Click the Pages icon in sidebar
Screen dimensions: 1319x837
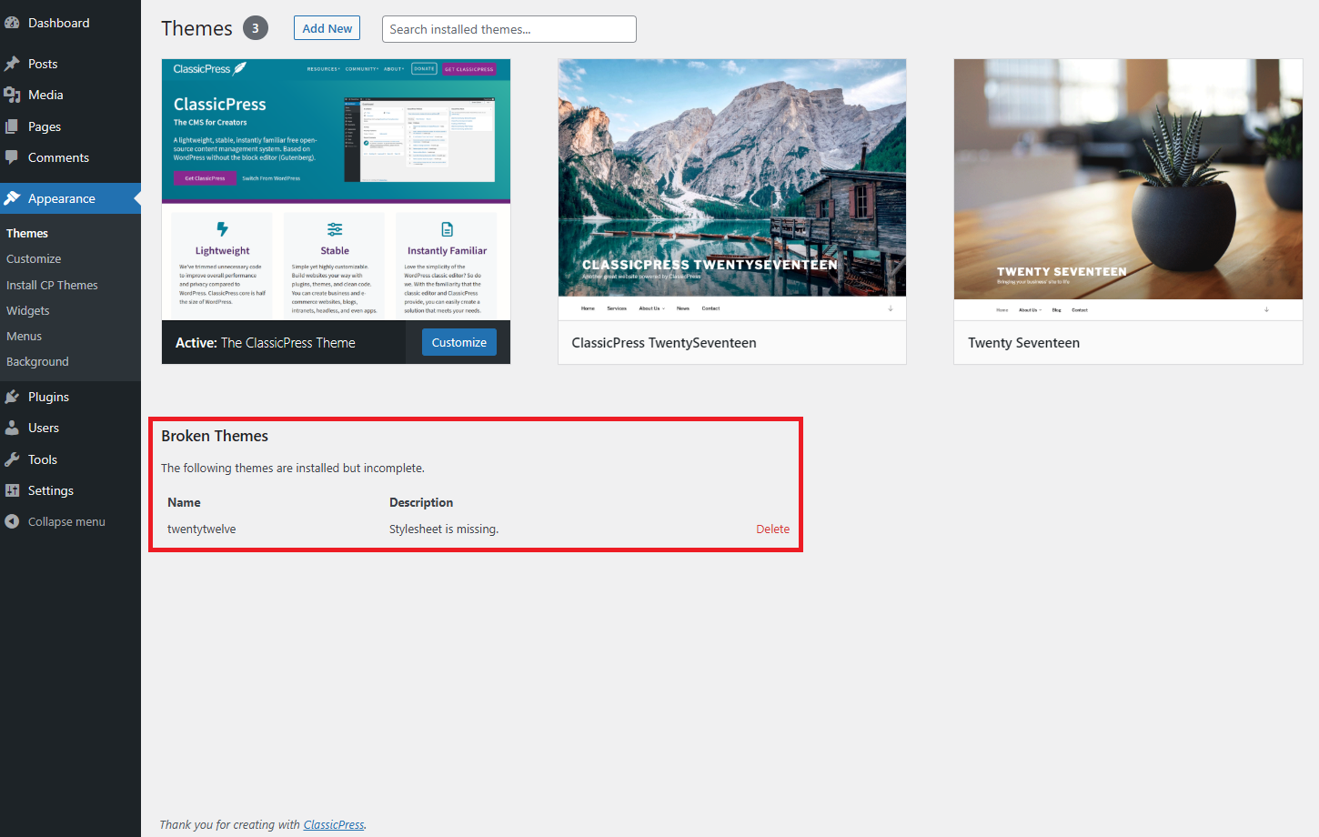click(12, 126)
